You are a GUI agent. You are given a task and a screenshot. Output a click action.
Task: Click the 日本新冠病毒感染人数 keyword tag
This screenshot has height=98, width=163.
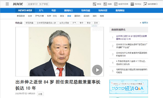pyautogui.click(x=46, y=23)
